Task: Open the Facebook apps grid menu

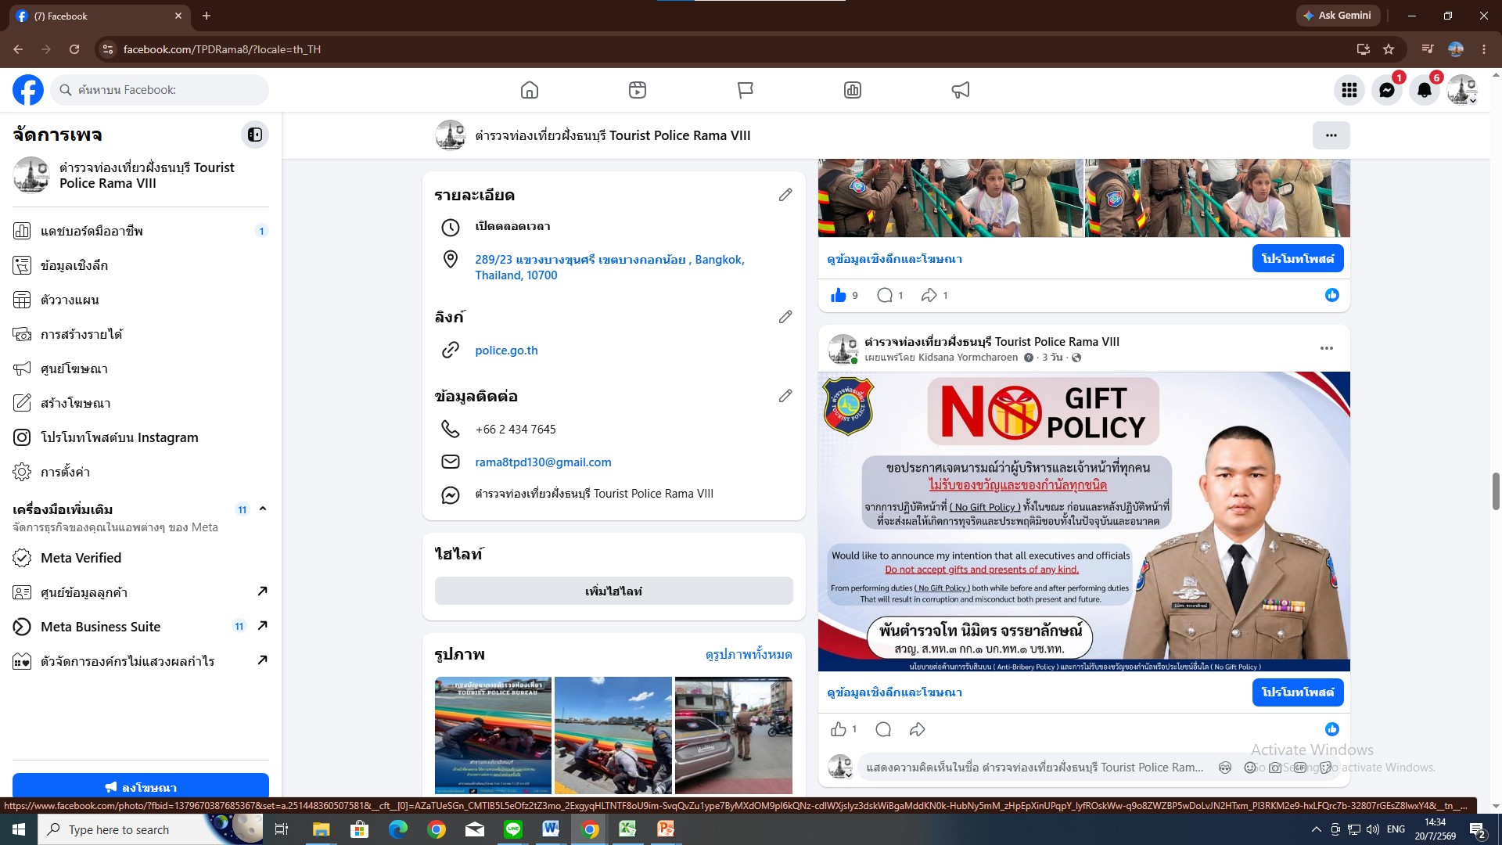Action: tap(1349, 90)
